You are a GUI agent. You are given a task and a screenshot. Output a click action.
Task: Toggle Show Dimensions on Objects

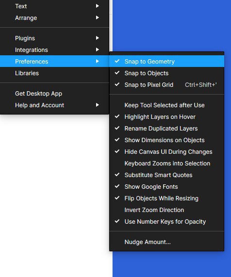(x=166, y=140)
